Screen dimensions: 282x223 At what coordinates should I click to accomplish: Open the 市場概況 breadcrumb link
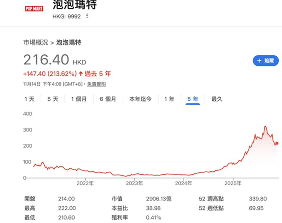click(x=36, y=43)
